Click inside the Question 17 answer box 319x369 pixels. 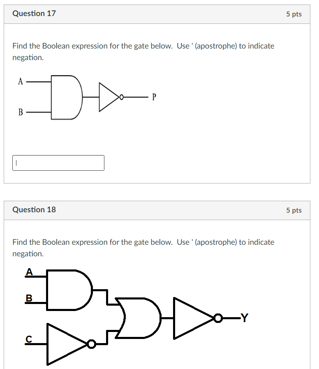coord(58,163)
